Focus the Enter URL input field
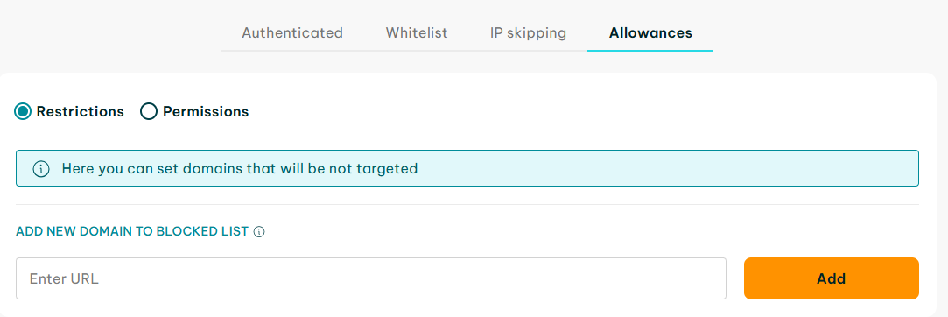The height and width of the screenshot is (317, 948). coord(370,278)
